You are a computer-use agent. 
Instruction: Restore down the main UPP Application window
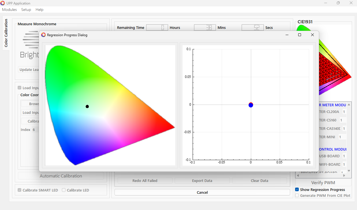[338, 3]
